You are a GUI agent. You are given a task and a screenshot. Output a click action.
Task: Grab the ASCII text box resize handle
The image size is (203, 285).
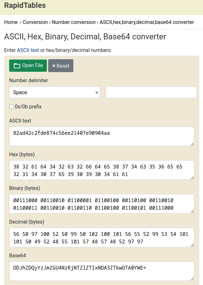[192, 144]
